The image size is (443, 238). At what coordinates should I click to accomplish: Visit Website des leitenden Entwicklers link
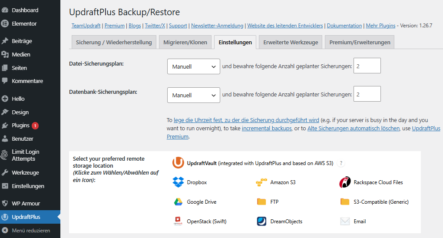[285, 26]
